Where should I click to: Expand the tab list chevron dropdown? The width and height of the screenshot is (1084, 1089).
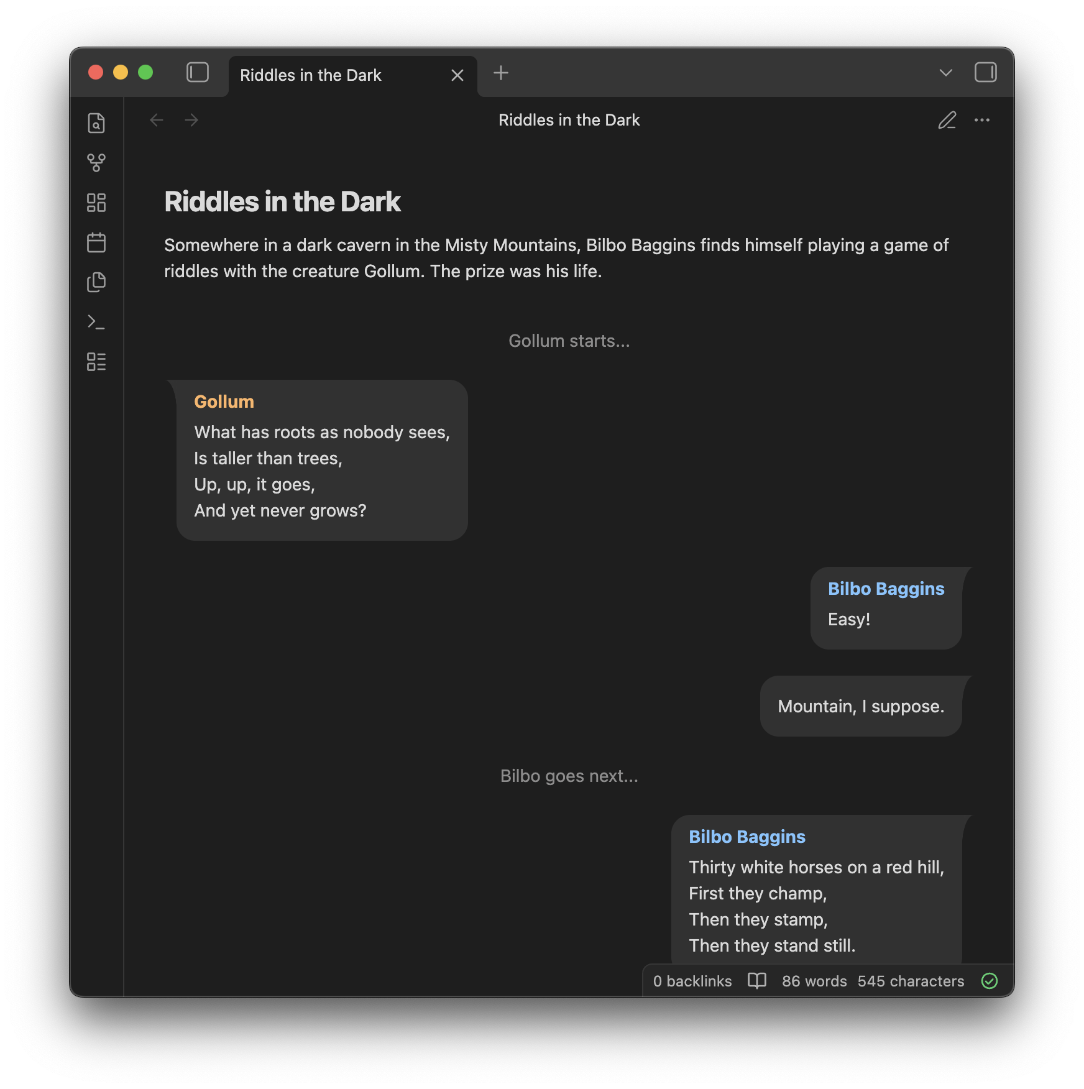click(x=945, y=73)
